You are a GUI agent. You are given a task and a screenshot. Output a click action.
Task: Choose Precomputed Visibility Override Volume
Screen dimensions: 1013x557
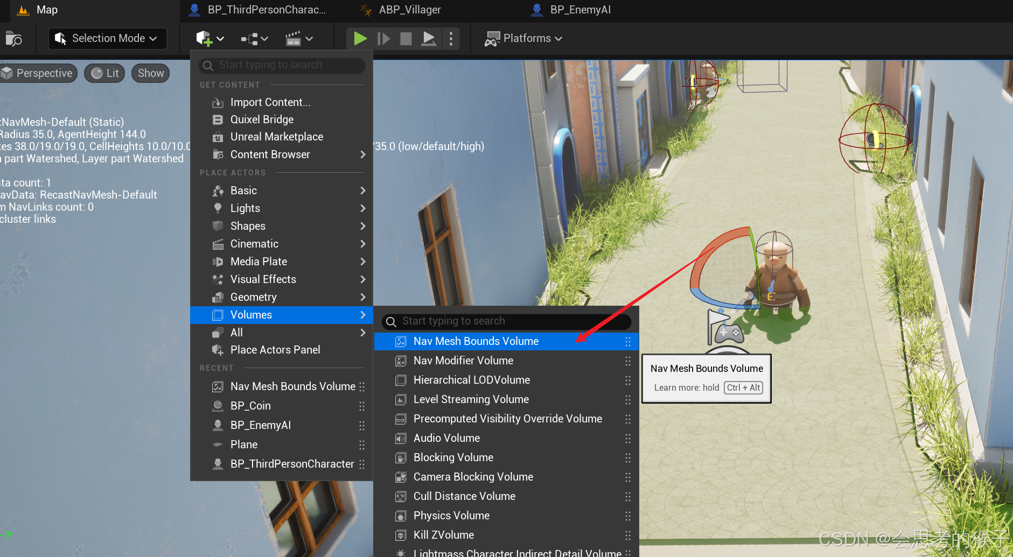click(x=506, y=419)
